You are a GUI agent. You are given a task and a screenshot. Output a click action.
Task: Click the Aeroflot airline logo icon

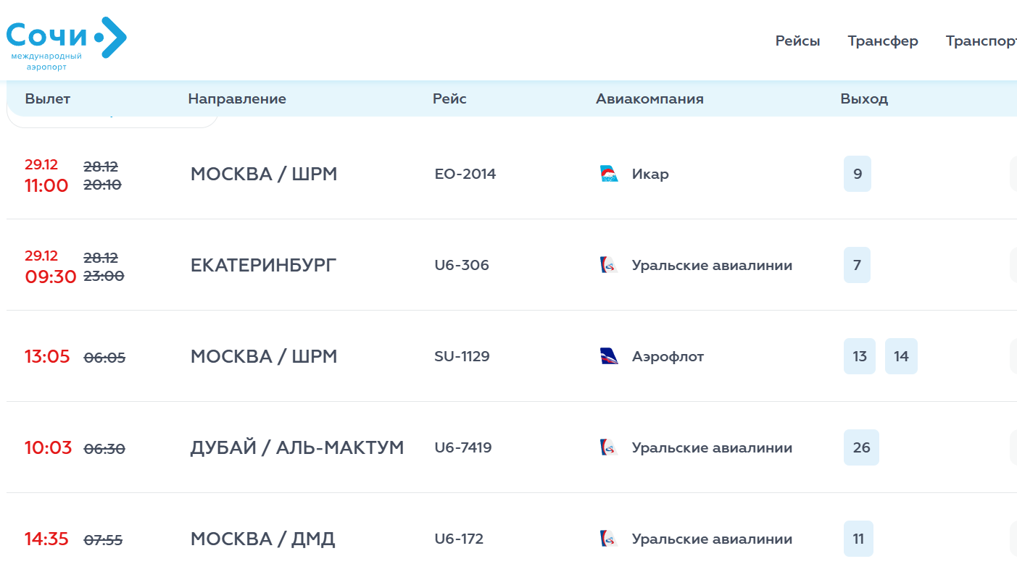tap(609, 357)
